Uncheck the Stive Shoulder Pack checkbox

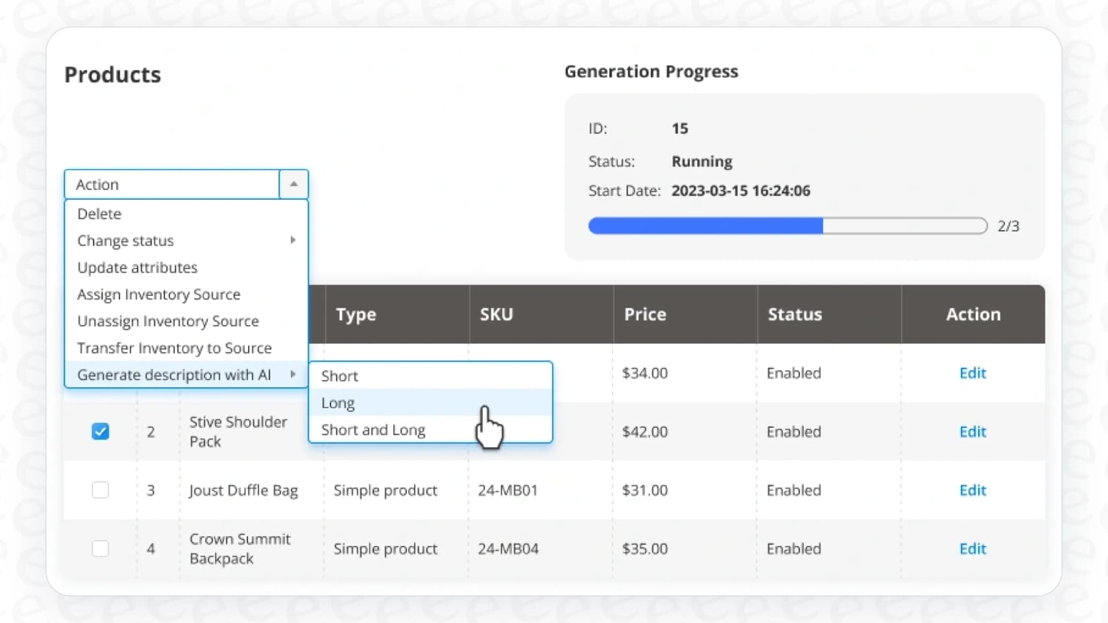point(100,432)
